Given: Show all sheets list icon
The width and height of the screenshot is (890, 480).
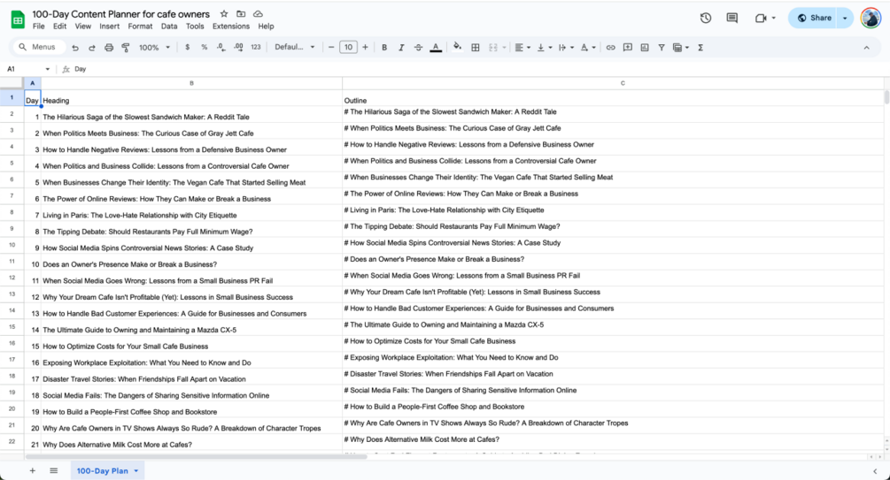Looking at the screenshot, I should [x=53, y=470].
